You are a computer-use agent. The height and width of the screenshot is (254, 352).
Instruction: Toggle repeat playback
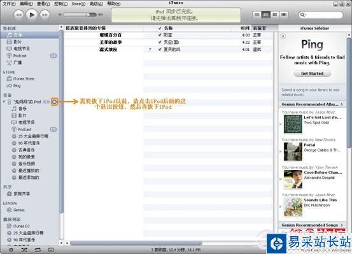pyautogui.click(x=38, y=250)
